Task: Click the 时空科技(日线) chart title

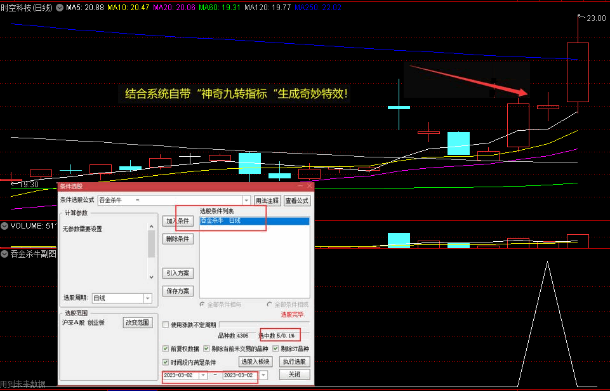Action: [x=27, y=8]
